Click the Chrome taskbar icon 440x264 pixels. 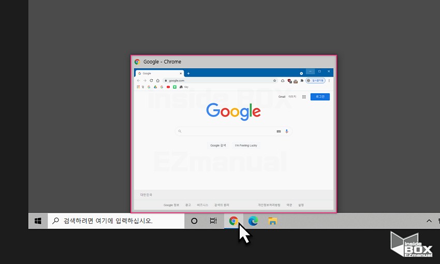tap(233, 221)
